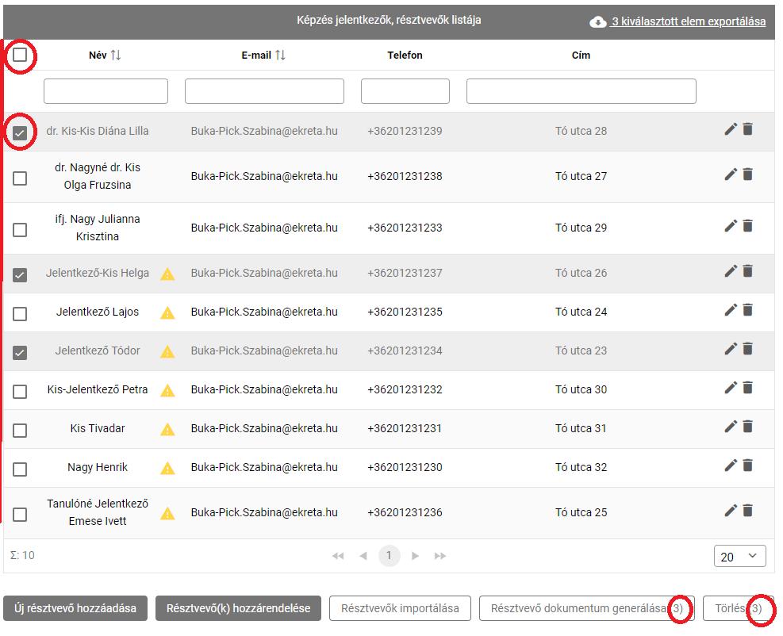Delete dr. Kis-Kis Diána Lilla's row
Screen dimensions: 783x636
(747, 129)
